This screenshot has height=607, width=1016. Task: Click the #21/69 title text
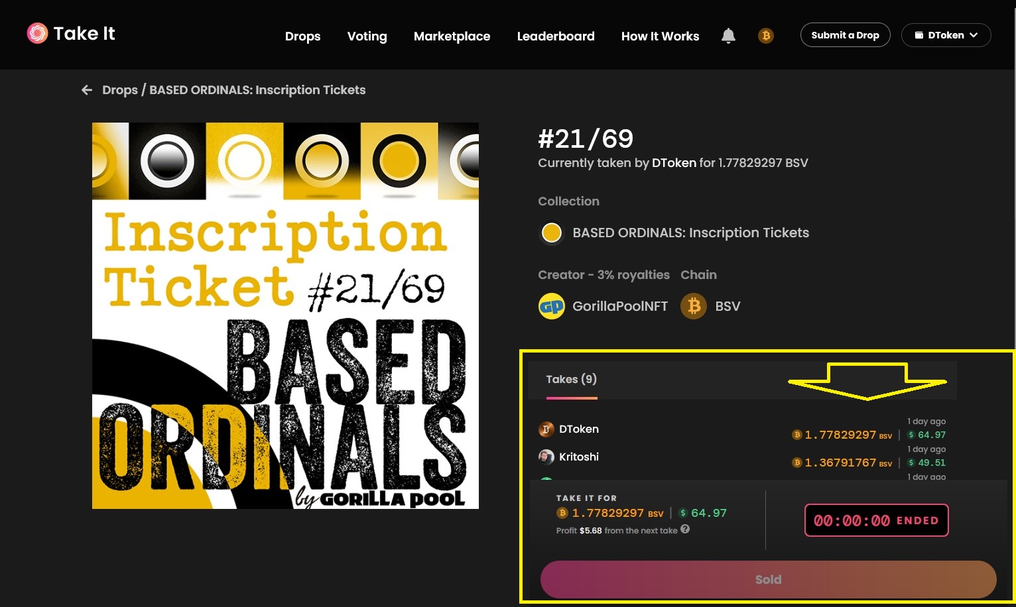point(586,138)
